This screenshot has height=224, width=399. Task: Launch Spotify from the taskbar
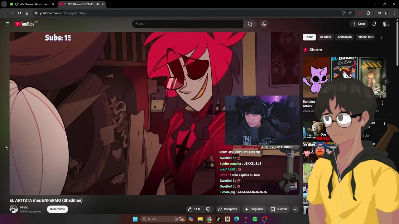tap(255, 219)
